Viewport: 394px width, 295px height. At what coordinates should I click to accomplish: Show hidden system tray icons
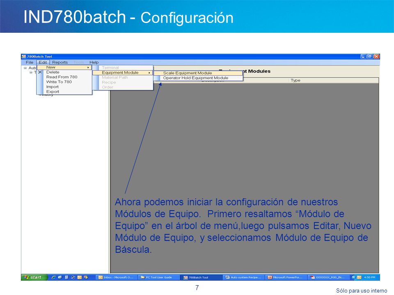click(x=353, y=277)
